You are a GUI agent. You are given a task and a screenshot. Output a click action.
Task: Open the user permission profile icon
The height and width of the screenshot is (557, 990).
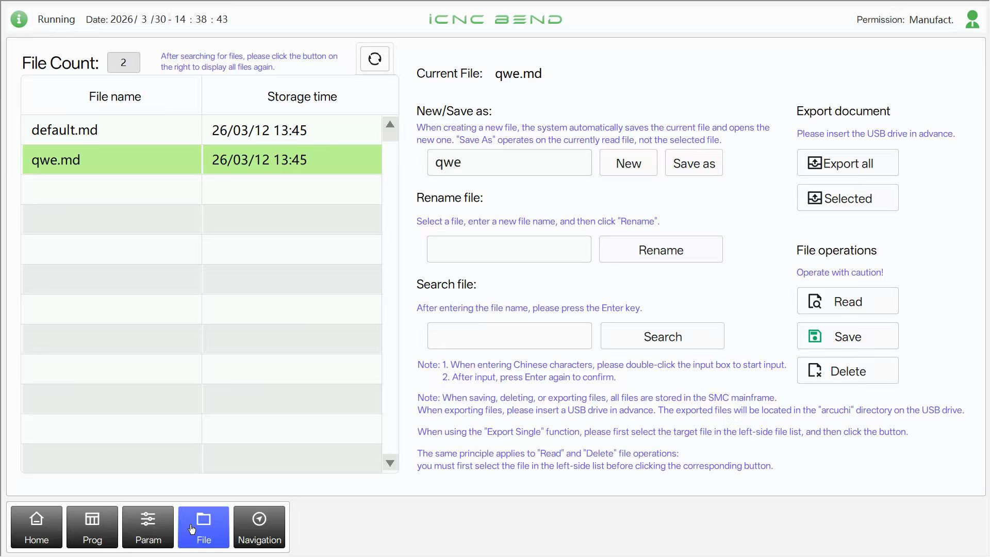[972, 20]
